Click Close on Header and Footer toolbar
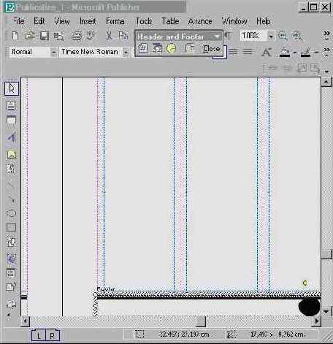Image resolution: width=333 pixels, height=344 pixels. tap(212, 48)
